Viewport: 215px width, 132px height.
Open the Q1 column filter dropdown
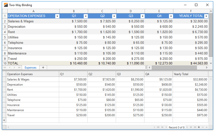[x=86, y=16]
